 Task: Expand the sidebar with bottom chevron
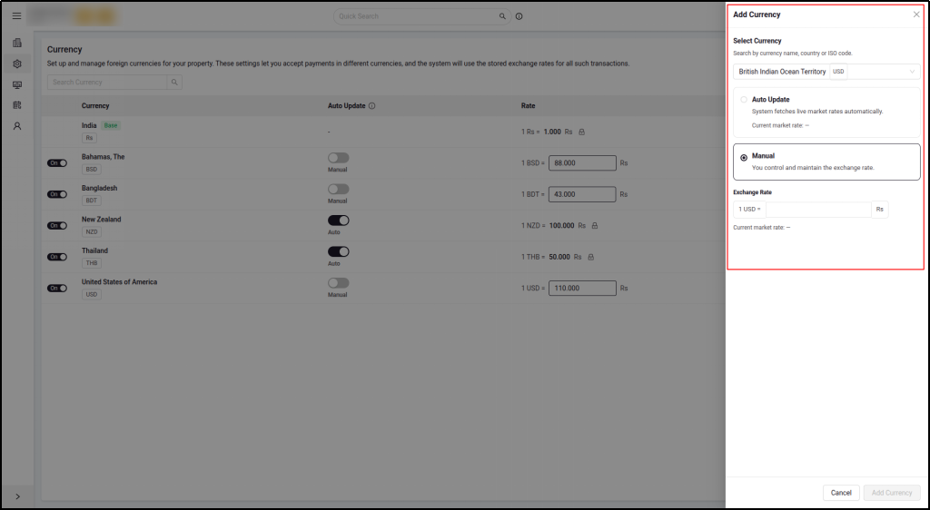point(17,496)
